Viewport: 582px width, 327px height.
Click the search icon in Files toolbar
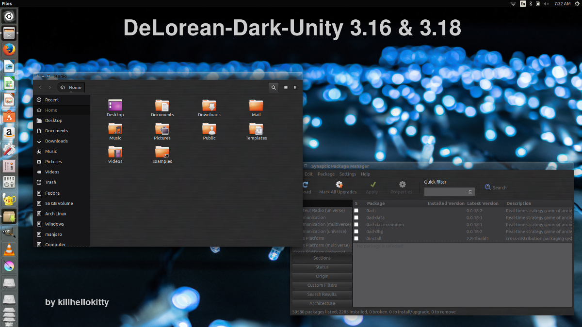pos(274,88)
